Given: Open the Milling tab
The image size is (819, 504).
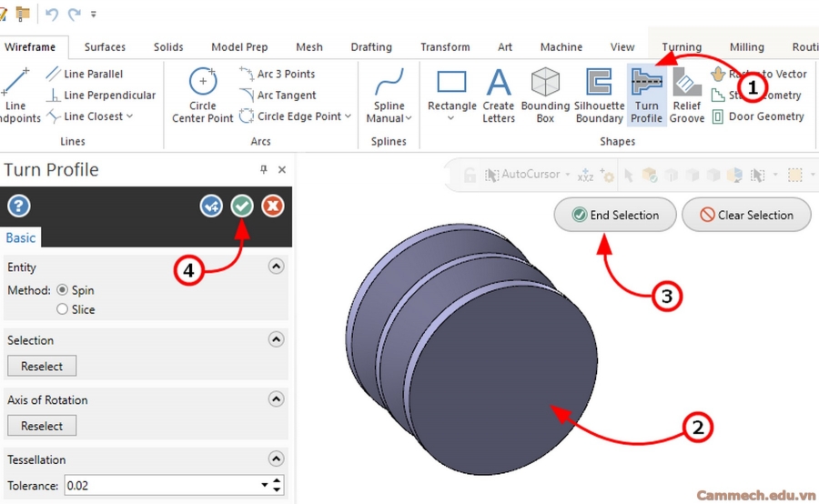Looking at the screenshot, I should coord(746,47).
